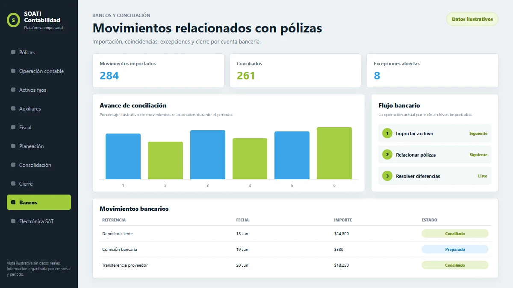Select Transferencia proveedor reference
The height and width of the screenshot is (288, 513).
(125, 265)
